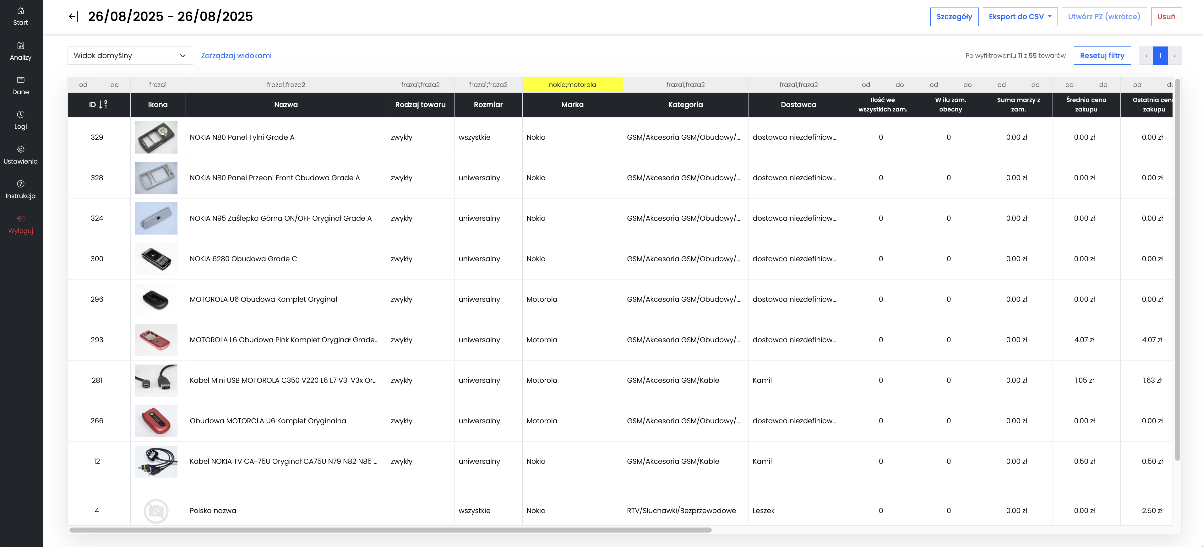This screenshot has height=547, width=1203.
Task: Open thumbnail of NOKIA N80 Panel Tylni
Action: tap(156, 137)
